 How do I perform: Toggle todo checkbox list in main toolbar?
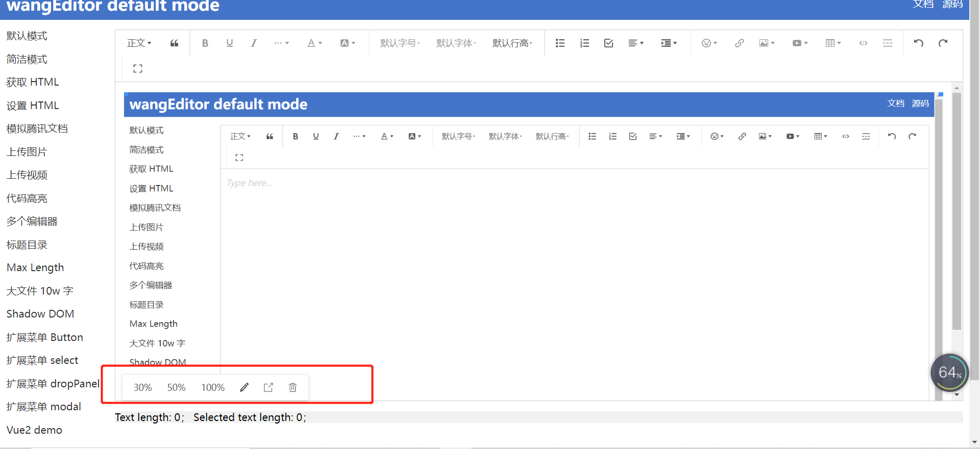[608, 43]
